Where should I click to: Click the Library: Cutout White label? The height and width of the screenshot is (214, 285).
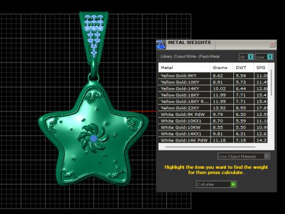click(190, 56)
